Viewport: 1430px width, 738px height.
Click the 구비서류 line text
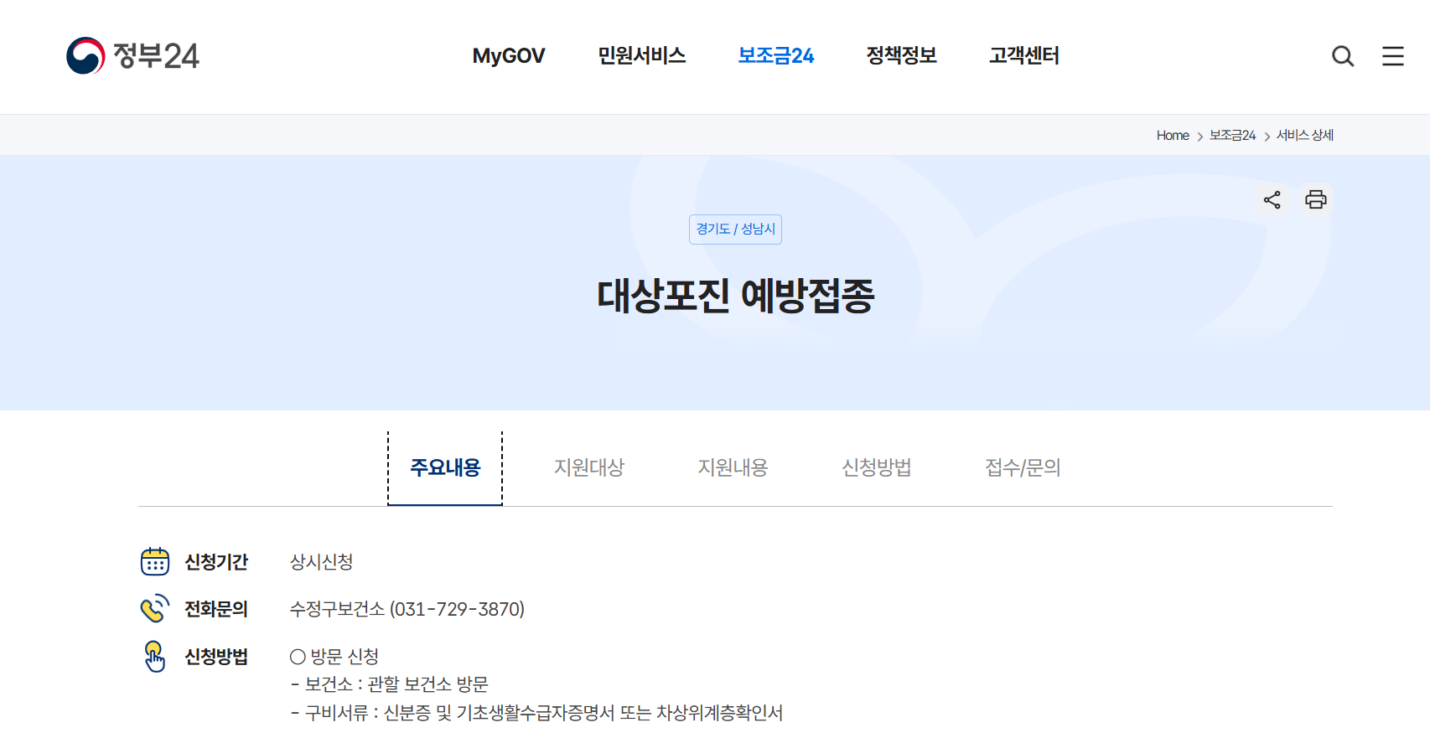[x=537, y=713]
